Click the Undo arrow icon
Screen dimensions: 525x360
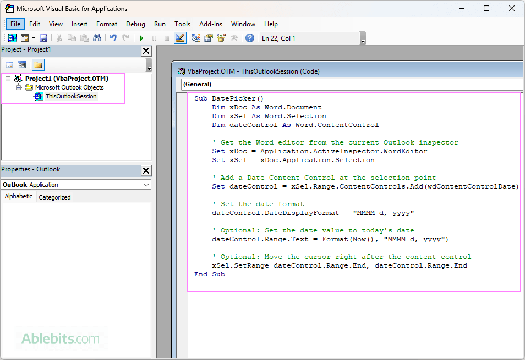pos(113,38)
